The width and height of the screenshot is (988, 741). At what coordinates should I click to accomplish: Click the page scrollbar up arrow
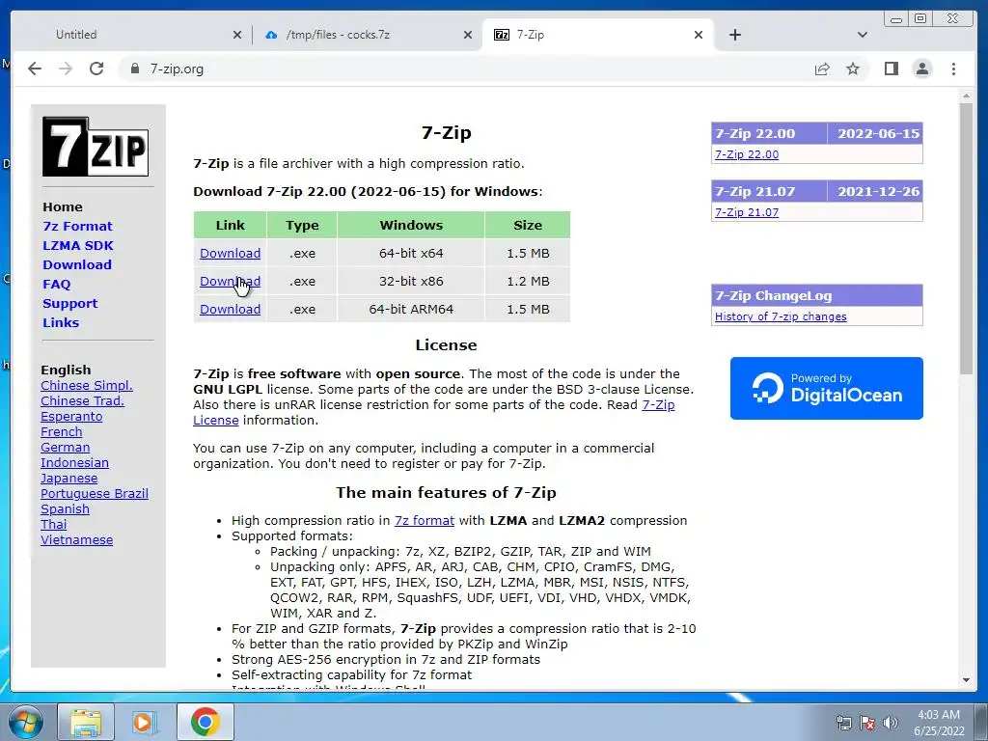(967, 96)
